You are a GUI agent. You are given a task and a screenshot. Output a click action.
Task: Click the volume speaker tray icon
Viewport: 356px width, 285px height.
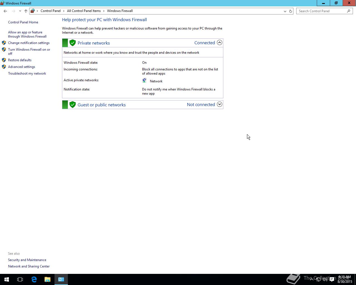point(325,279)
